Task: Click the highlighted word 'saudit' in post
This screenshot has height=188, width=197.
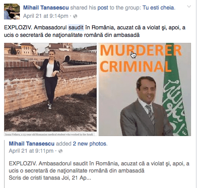Action: pyautogui.click(x=76, y=27)
